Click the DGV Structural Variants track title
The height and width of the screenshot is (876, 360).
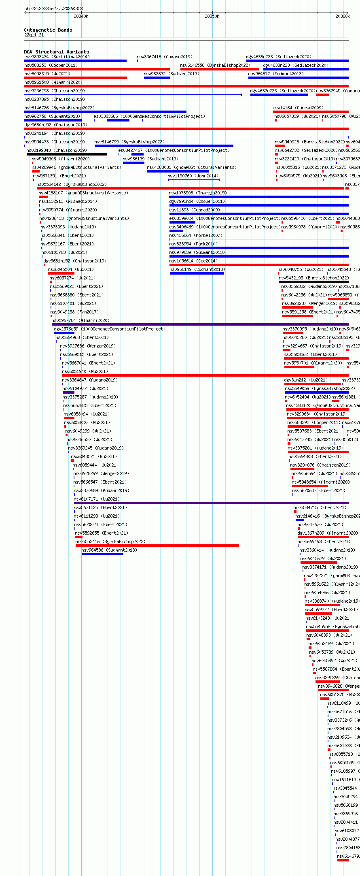click(x=56, y=52)
